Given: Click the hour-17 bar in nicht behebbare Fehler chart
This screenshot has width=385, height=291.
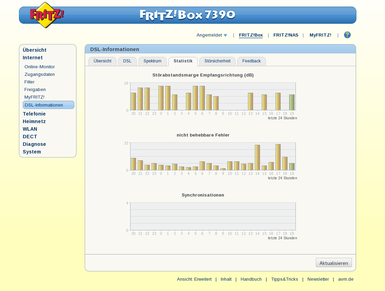Looking at the screenshot, I should (x=278, y=157).
